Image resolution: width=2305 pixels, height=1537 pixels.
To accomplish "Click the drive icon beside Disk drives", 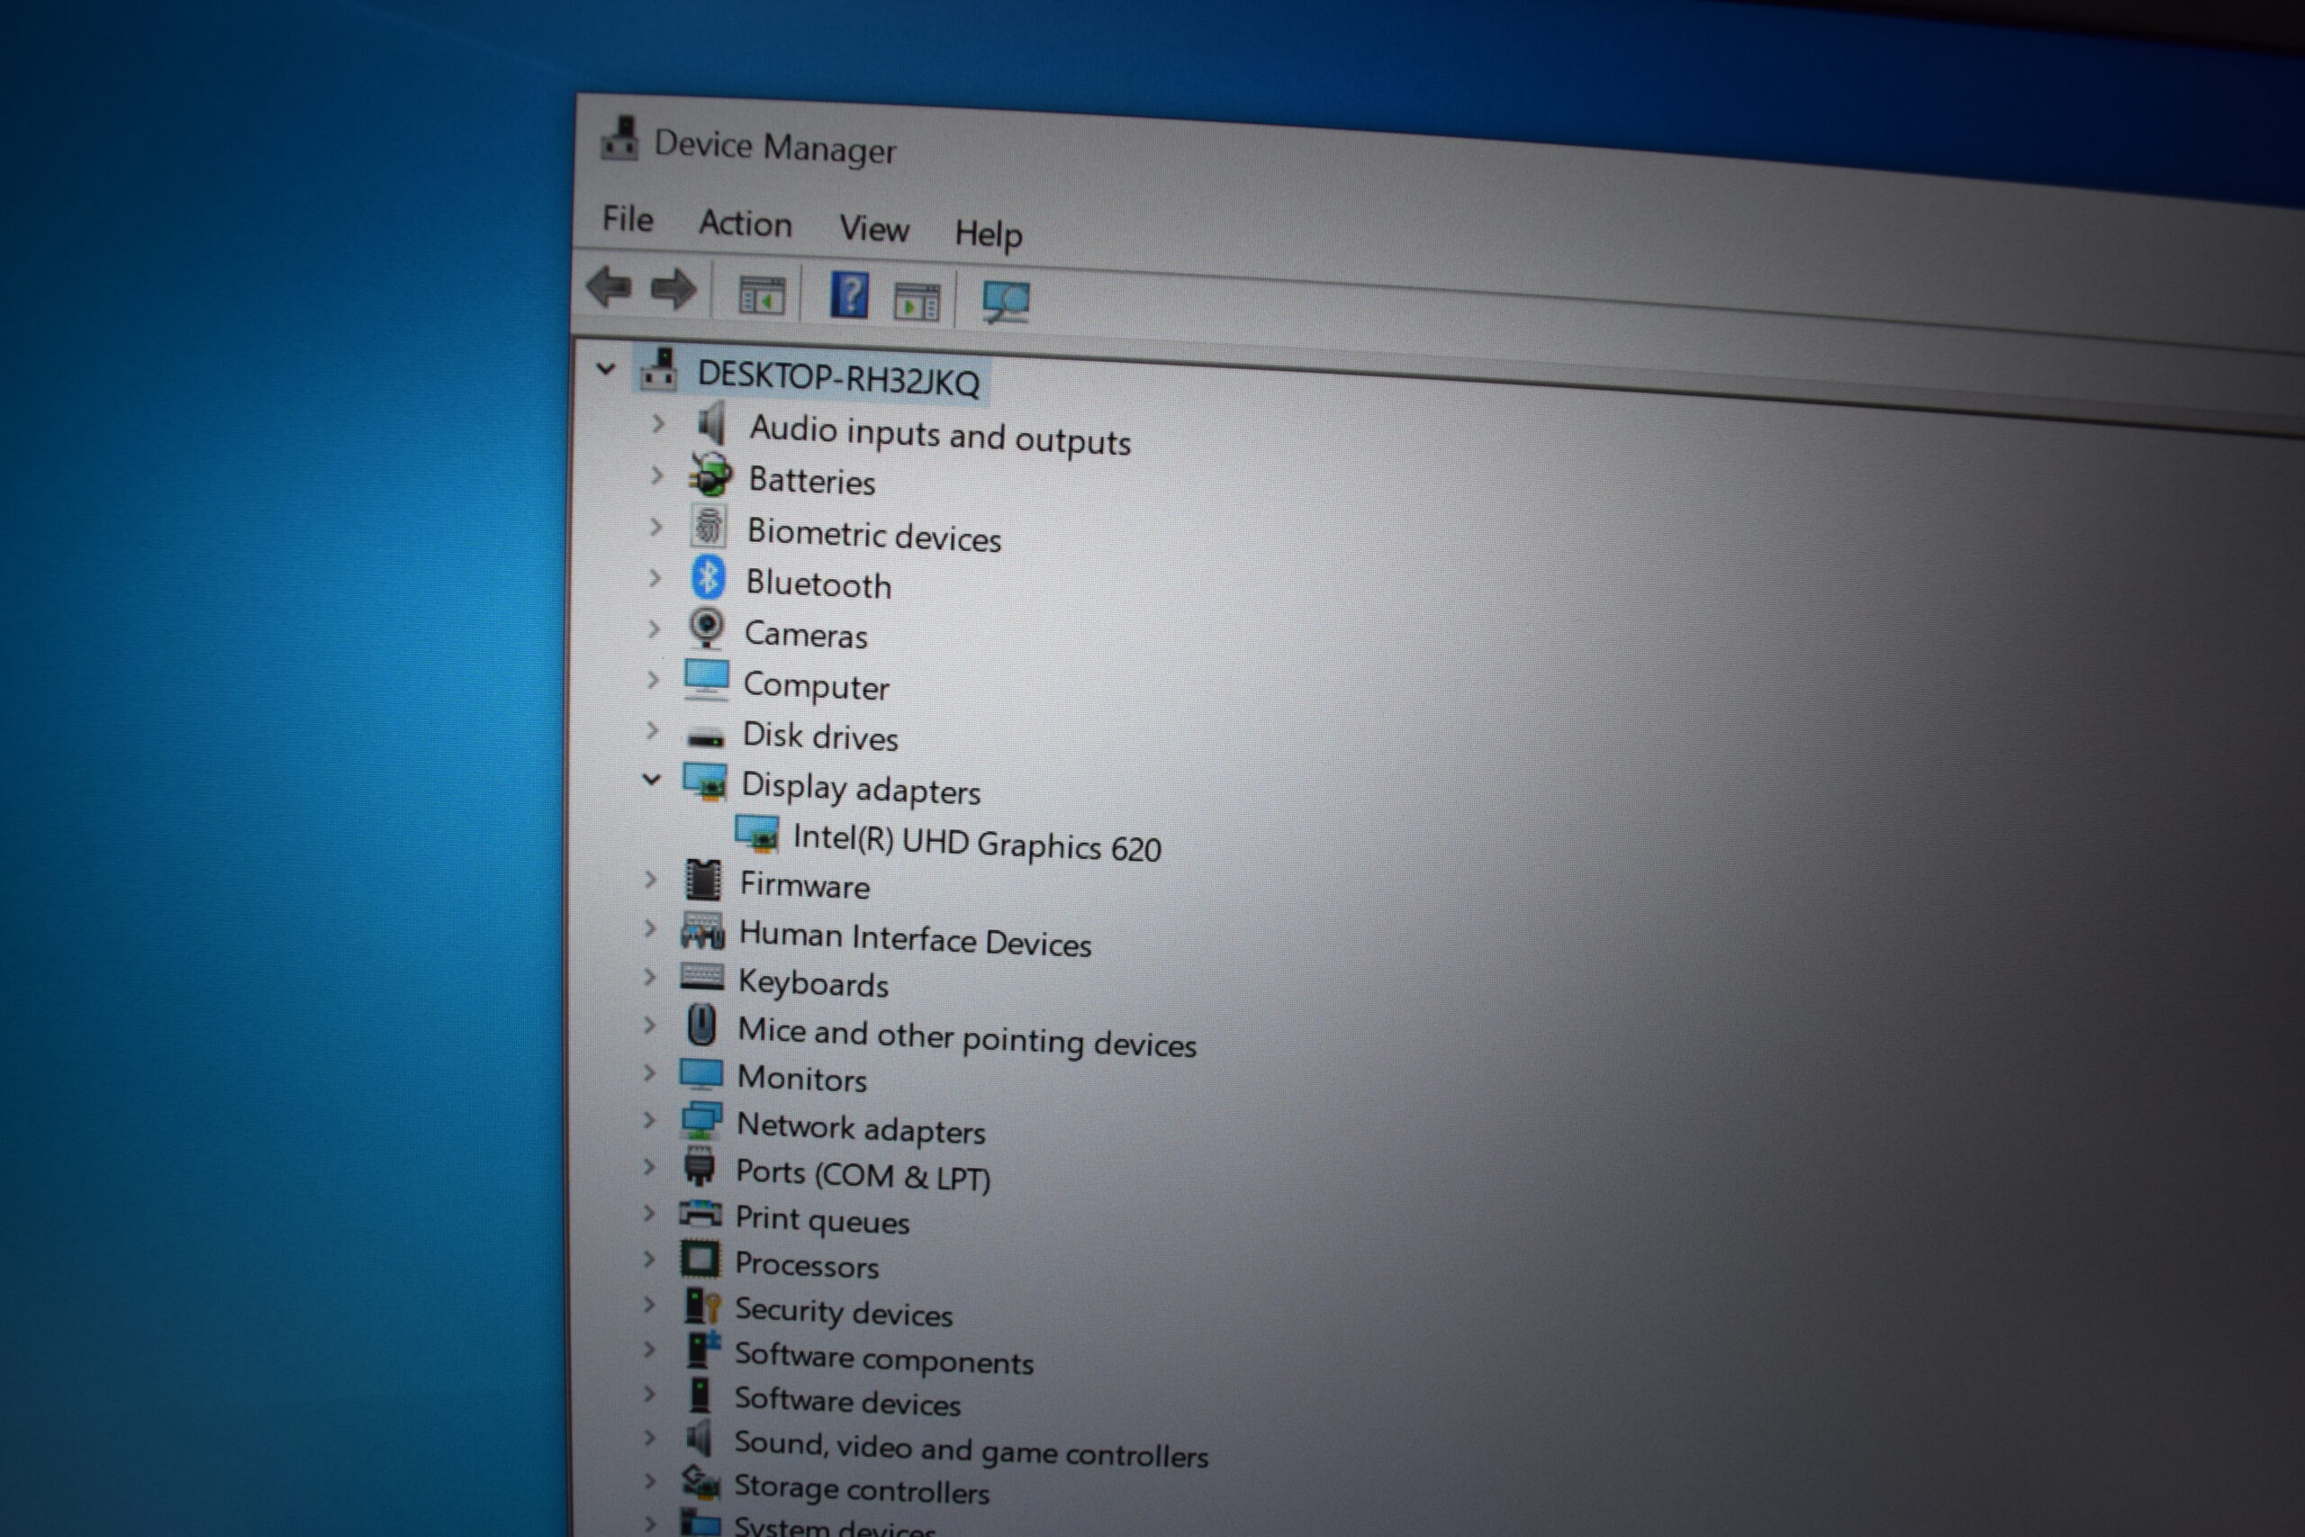I will 706,737.
